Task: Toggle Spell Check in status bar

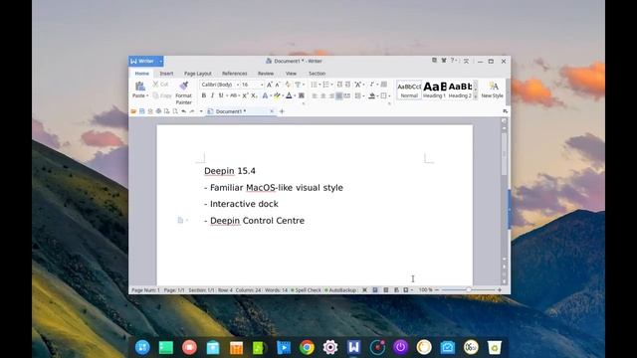Action: [x=306, y=290]
